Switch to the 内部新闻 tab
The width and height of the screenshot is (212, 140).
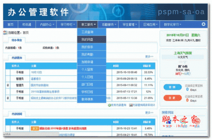point(17,114)
